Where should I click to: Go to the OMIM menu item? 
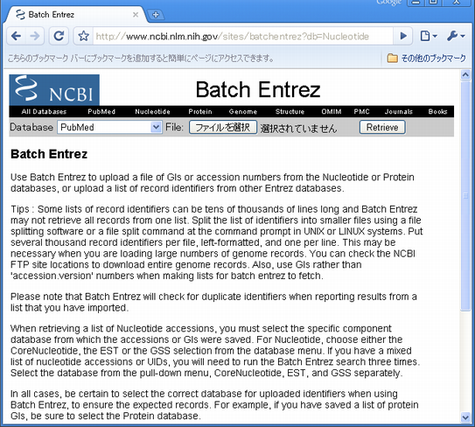332,111
